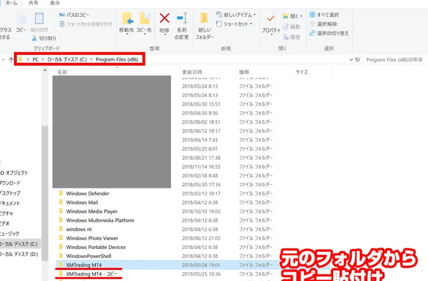Click the Paste (貼り付け) clipboard icon

coord(39,20)
